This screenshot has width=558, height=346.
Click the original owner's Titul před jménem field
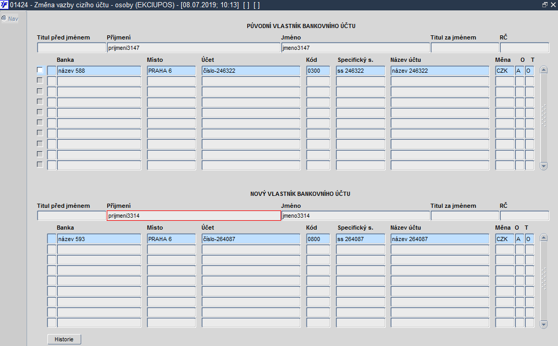tap(71, 48)
